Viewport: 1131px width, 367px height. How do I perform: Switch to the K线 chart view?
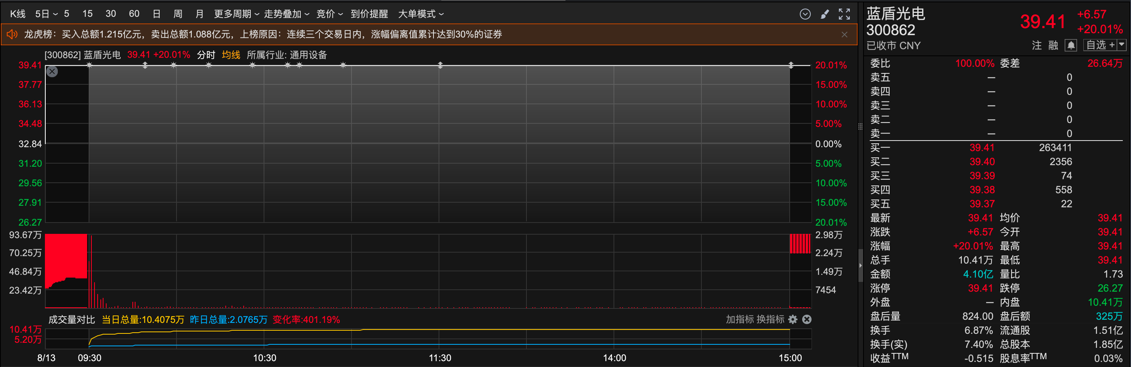point(18,14)
